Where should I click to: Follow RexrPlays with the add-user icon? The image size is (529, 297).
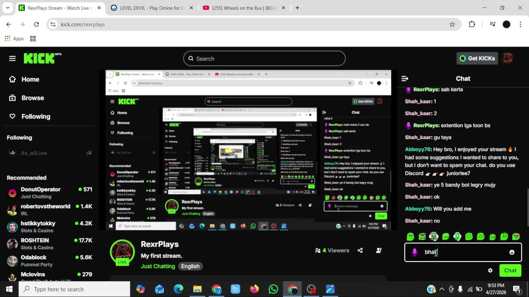click(x=379, y=250)
